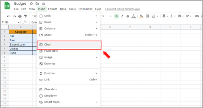This screenshot has height=108, width=203.
Task: Select the Paint format icon
Action: click(26, 16)
